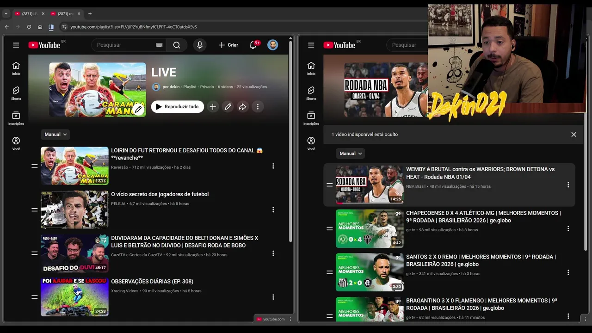This screenshot has height=333, width=592.
Task: Open options menu for BRAGANTINO 3 X 0 FLAMENGO video
Action: 568,316
